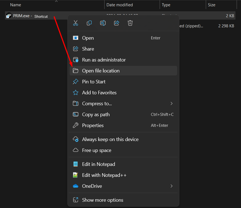The image size is (241, 208).
Task: Click the Delete trash can icon
Action: (130, 23)
